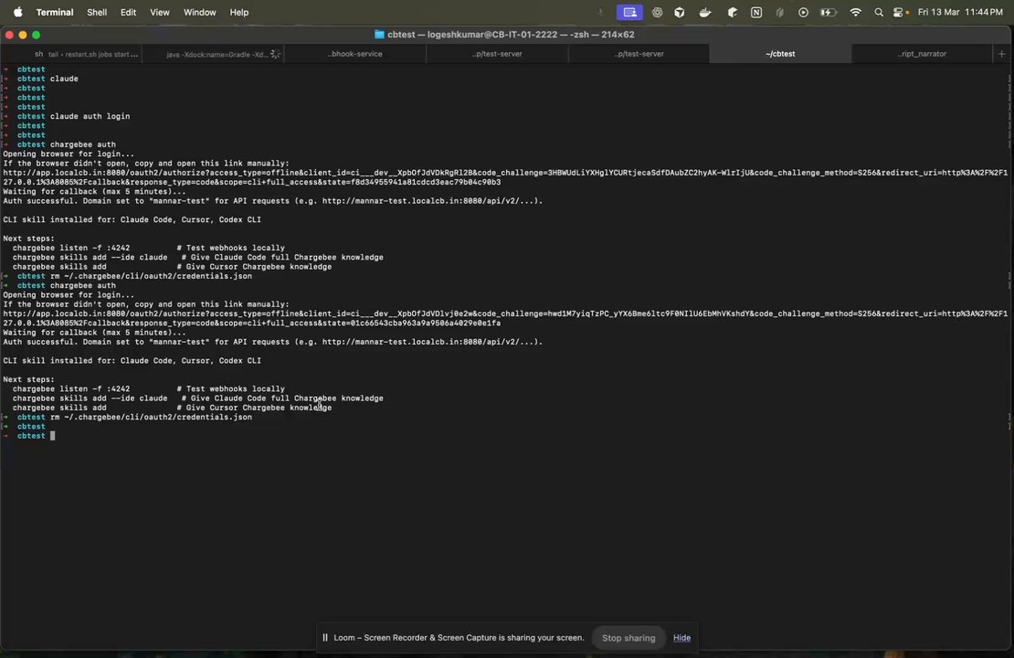Switch to the java Gradle tab
Screen dimensions: 1014x658
(213, 54)
